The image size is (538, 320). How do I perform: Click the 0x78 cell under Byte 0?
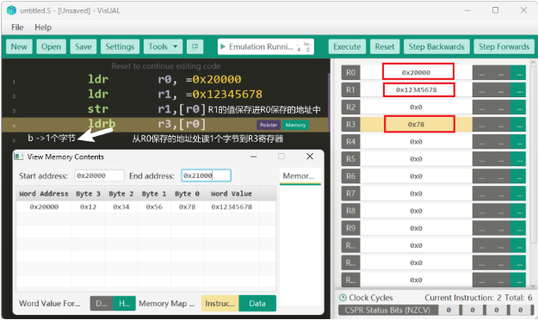coord(187,206)
